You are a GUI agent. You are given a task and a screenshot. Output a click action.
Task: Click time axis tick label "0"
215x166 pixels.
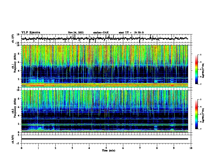tap(21, 148)
